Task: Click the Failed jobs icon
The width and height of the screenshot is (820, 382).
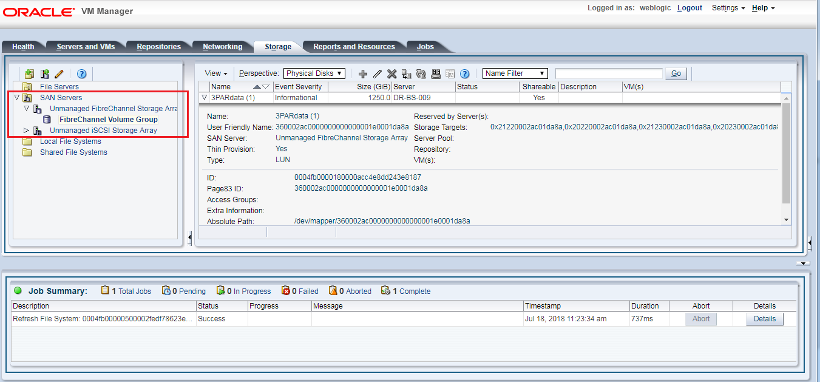Action: [286, 291]
